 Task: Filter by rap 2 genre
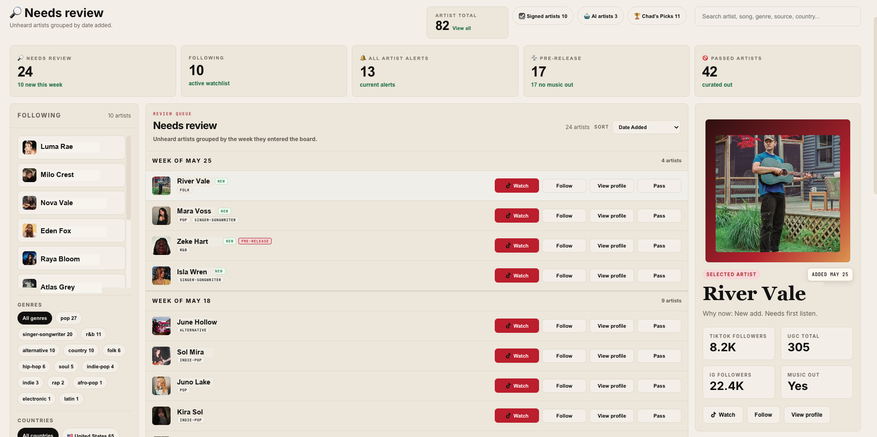pos(58,383)
